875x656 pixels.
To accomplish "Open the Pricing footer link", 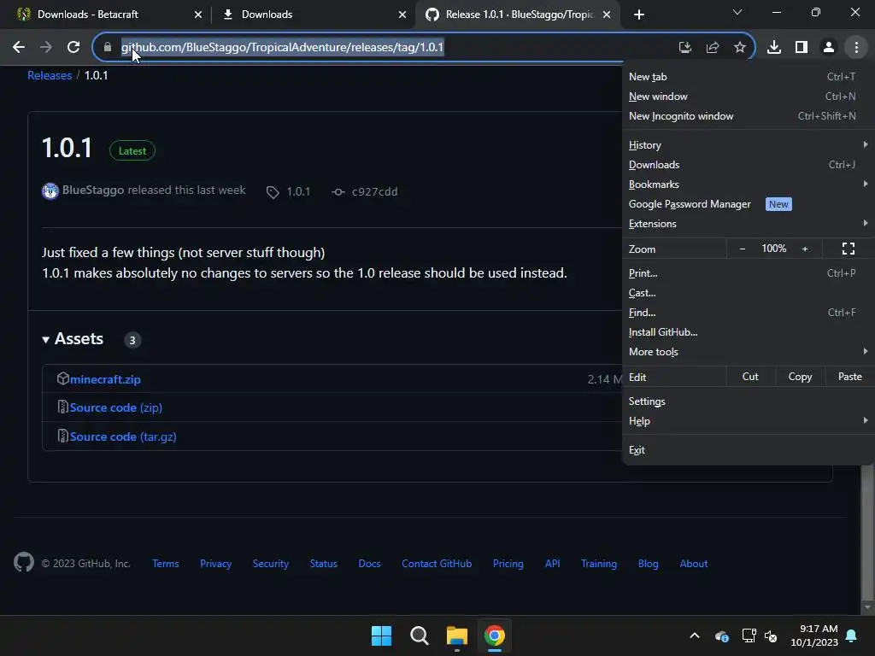I will (x=508, y=564).
